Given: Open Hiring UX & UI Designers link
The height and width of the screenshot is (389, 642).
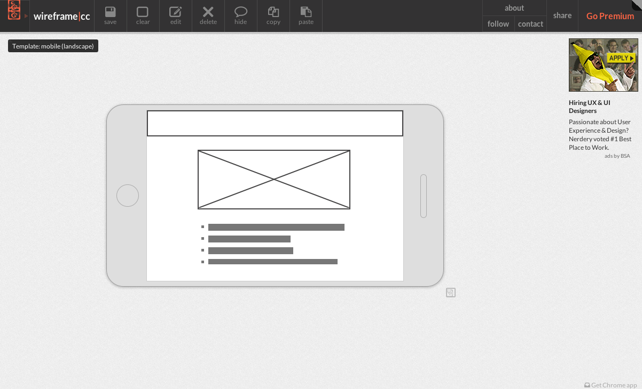Looking at the screenshot, I should coord(589,107).
